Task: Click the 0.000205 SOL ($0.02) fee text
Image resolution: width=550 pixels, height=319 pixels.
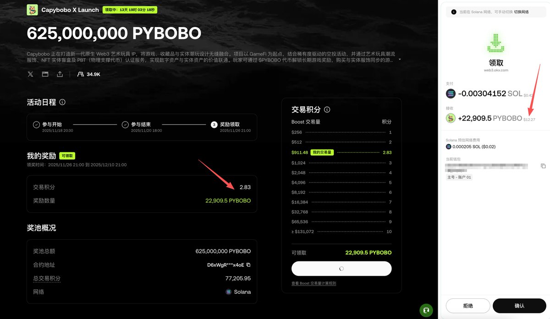Action: [474, 147]
